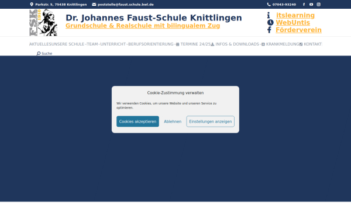Image resolution: width=351 pixels, height=219 pixels.
Task: Click the phone icon beside 07043-93240
Action: coord(269,5)
